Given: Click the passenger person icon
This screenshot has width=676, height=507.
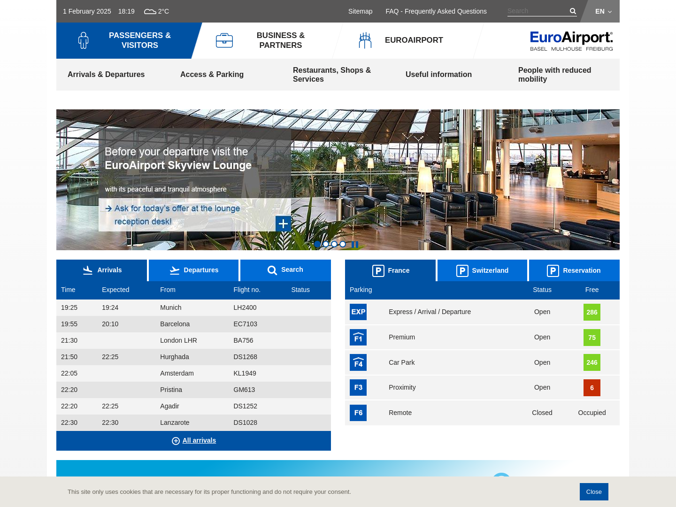Looking at the screenshot, I should tap(83, 40).
